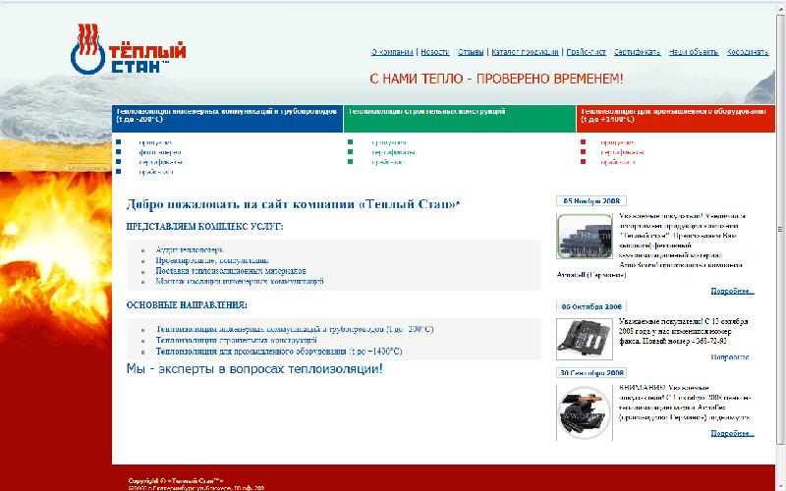Click the трубопроводов (t до -200°C) list item

tap(295, 329)
